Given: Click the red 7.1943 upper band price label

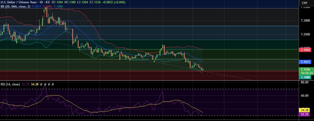Looking at the screenshot, I should point(306,50).
